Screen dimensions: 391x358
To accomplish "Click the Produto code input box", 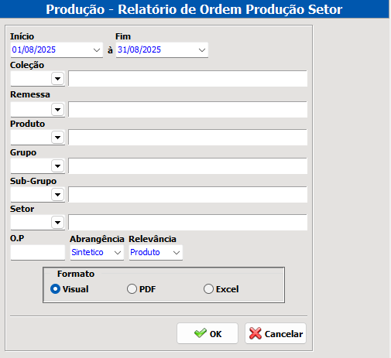I will [x=31, y=138].
